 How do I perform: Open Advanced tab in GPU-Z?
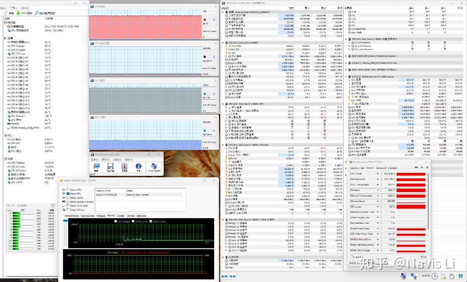coord(381,168)
